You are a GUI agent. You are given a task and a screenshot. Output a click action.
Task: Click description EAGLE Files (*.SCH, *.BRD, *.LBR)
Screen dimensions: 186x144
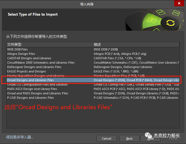(116, 71)
